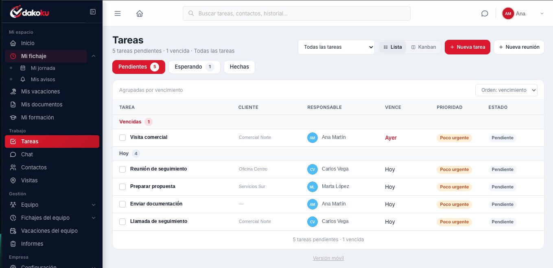Click the CV avatar in Reunión de seguimiento row
553x268 pixels.
pyautogui.click(x=313, y=169)
